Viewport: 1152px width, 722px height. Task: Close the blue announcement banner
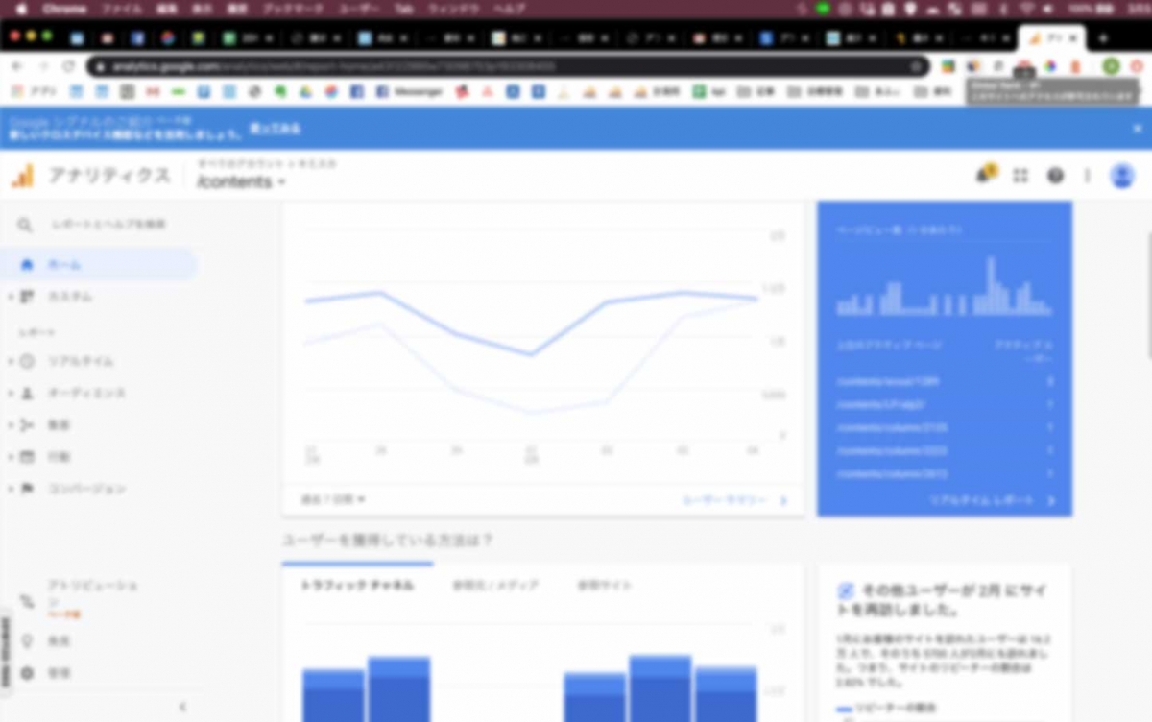1138,128
